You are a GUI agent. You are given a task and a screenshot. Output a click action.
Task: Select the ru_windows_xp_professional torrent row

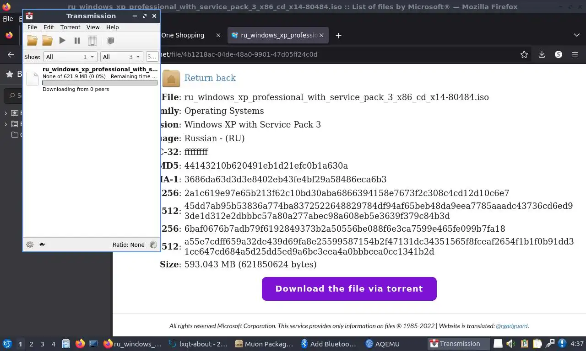92,79
